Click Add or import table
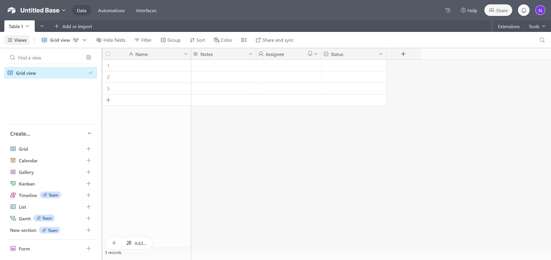This screenshot has height=260, width=551. point(73,26)
